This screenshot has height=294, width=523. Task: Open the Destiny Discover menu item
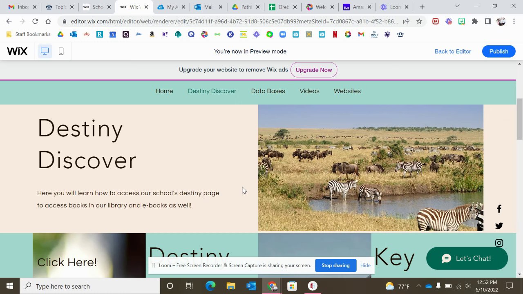[212, 91]
